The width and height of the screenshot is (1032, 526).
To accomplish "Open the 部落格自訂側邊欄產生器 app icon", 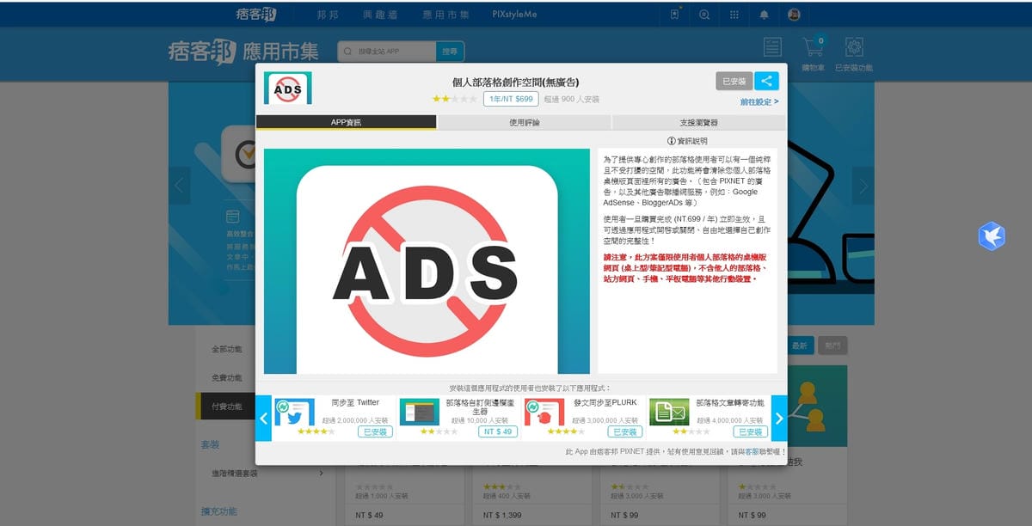I will pyautogui.click(x=420, y=413).
